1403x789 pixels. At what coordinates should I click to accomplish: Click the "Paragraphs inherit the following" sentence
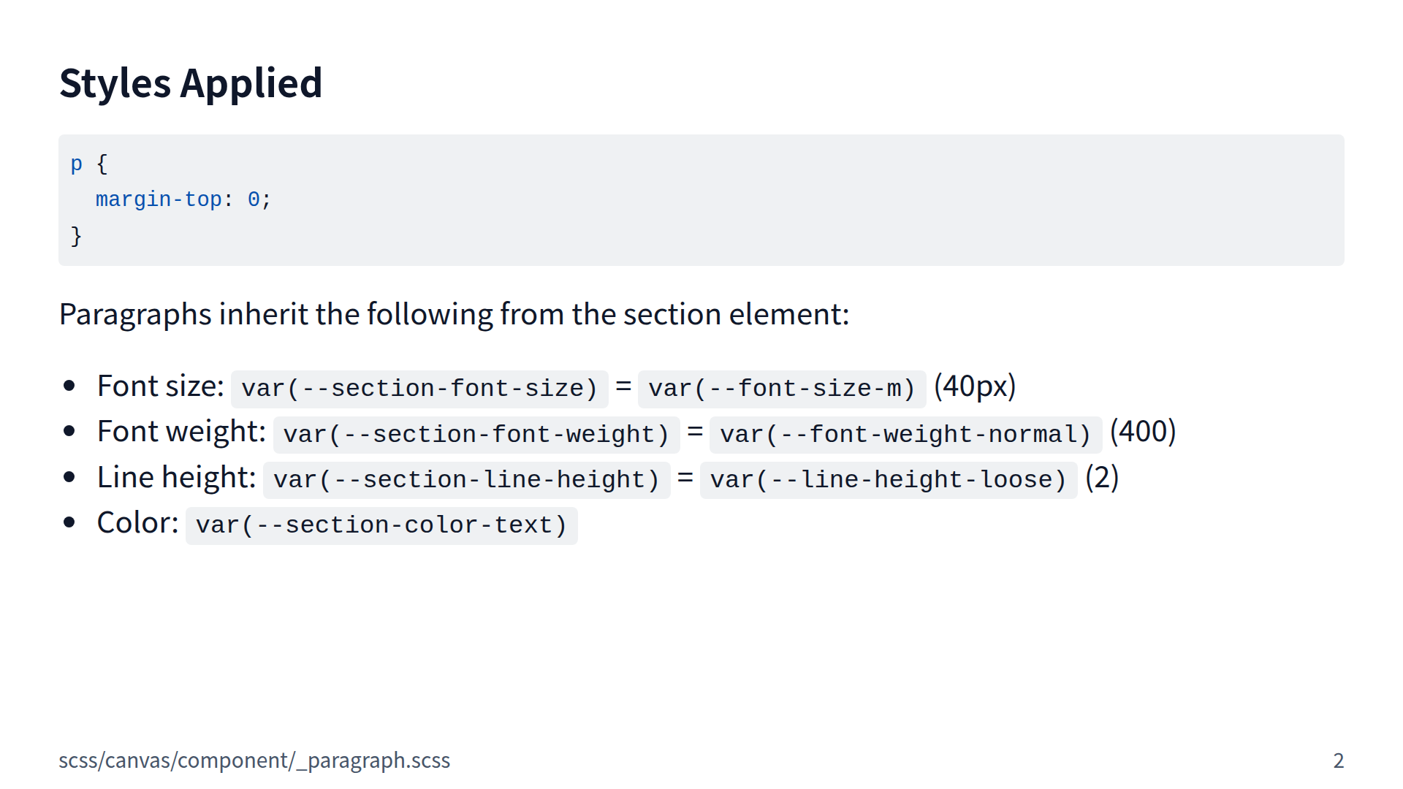point(454,314)
